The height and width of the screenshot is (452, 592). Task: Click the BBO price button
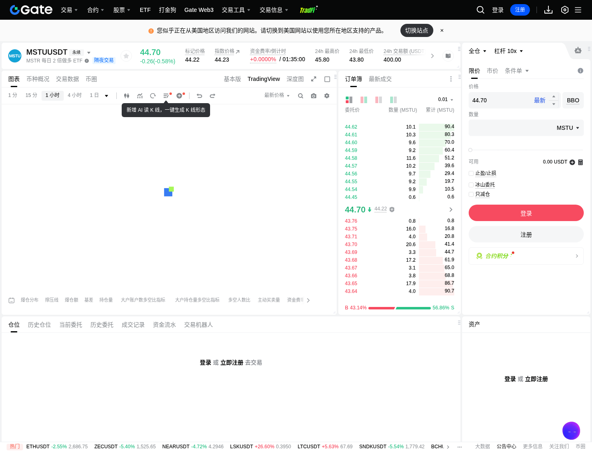(573, 100)
